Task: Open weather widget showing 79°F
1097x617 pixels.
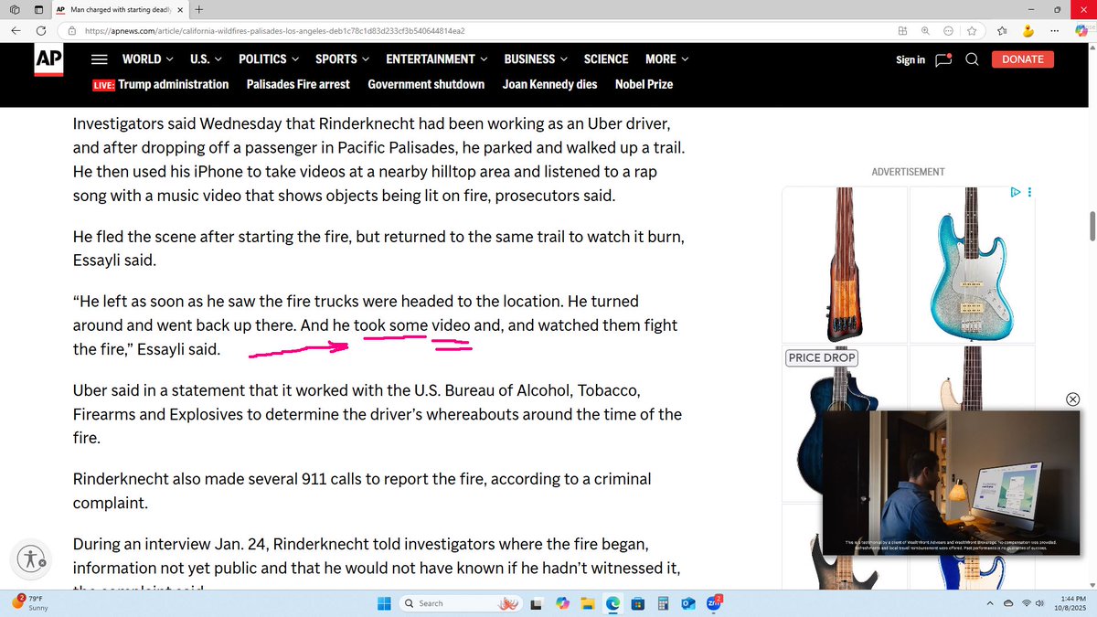Action: pos(30,602)
